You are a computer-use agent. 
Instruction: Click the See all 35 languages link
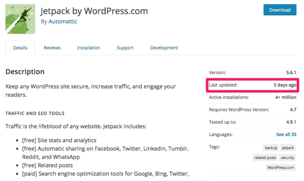[286, 134]
